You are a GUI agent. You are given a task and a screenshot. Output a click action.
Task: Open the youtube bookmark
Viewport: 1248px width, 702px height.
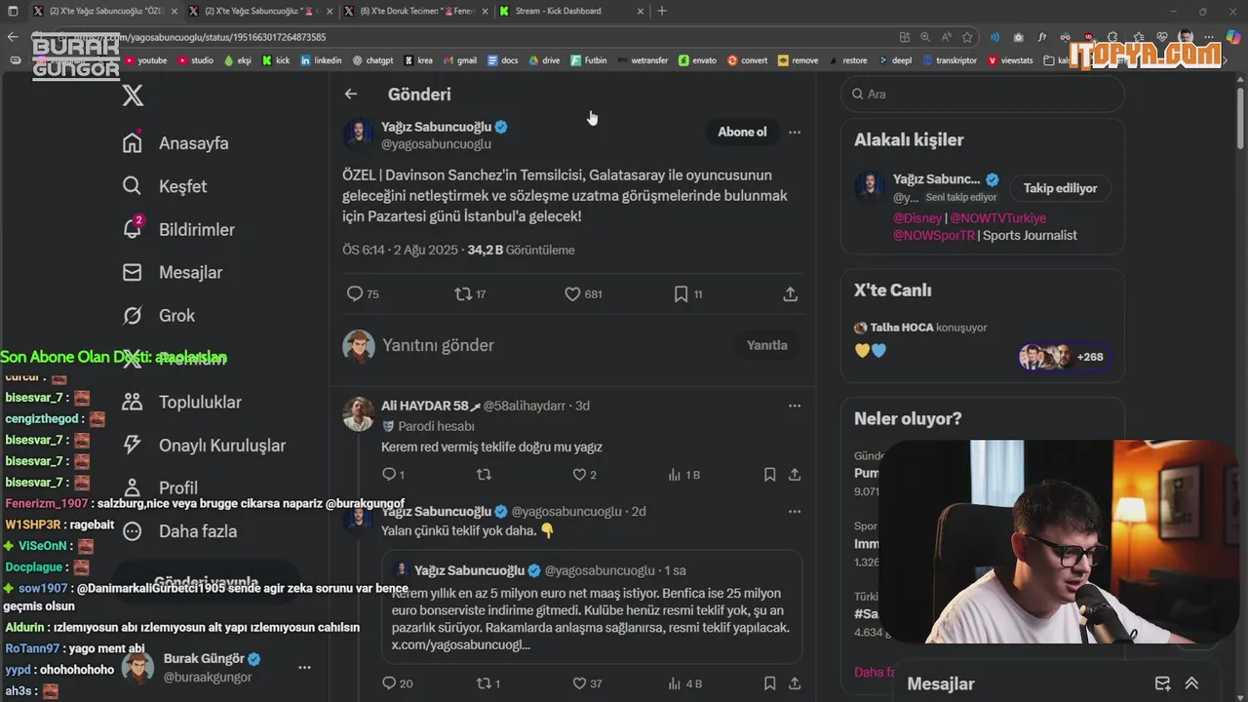click(x=145, y=60)
